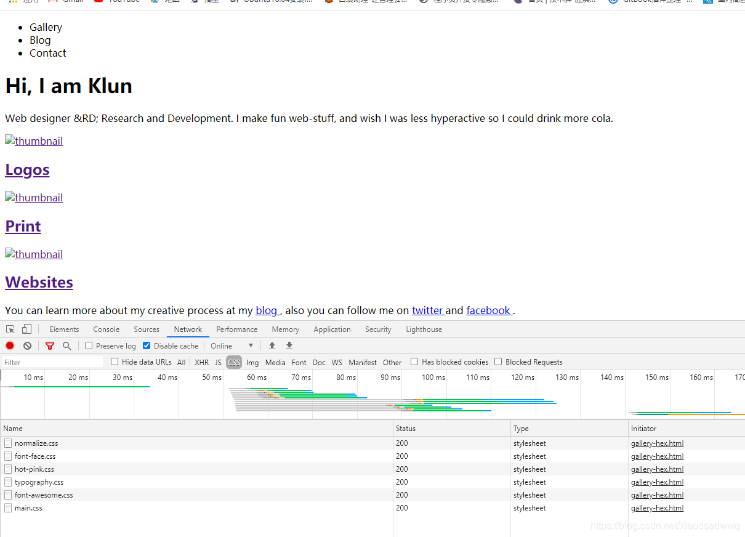Switch filter from CSS to Img
Viewport: 745px width, 537px height.
pos(252,362)
